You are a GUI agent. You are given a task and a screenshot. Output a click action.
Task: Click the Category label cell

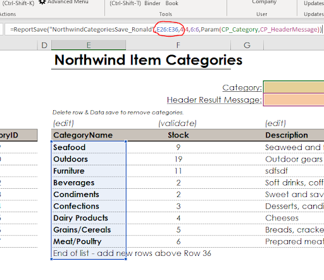pyautogui.click(x=242, y=87)
